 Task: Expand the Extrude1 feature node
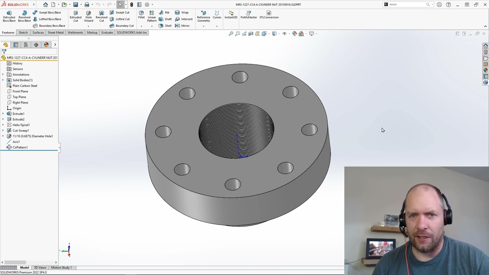click(3, 114)
